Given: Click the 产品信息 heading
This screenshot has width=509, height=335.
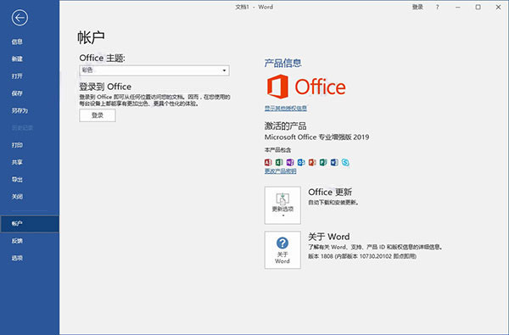Looking at the screenshot, I should [x=282, y=63].
